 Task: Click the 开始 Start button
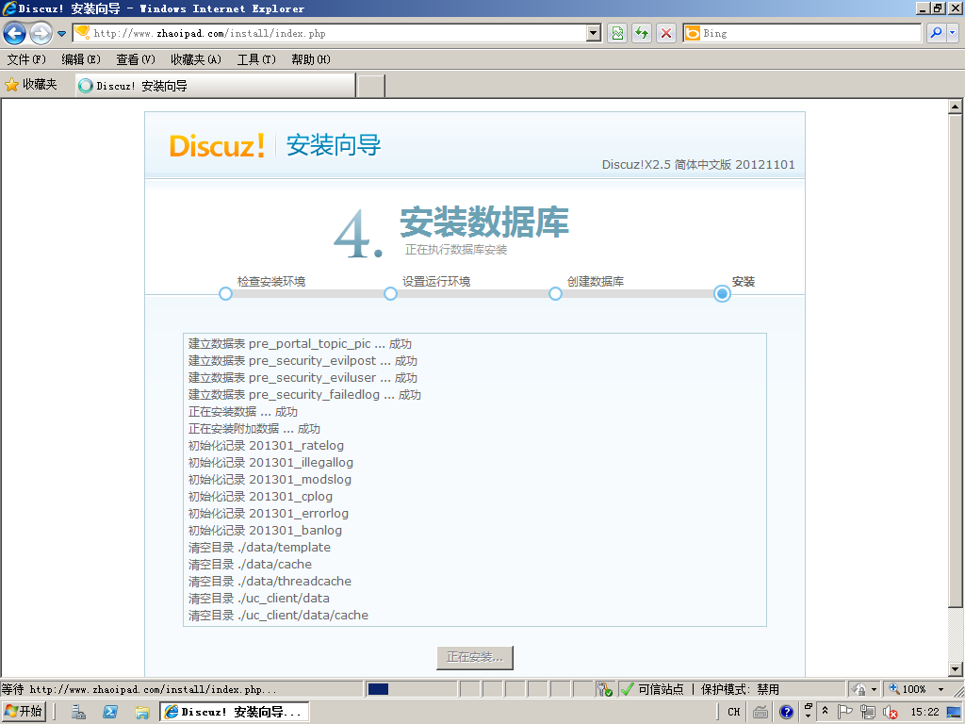point(24,712)
